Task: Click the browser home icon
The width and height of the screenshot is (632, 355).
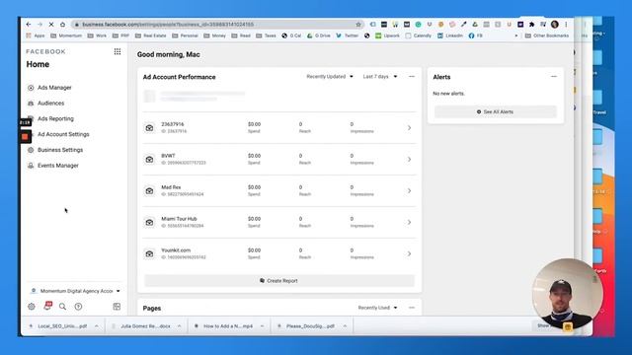Action: [62, 25]
